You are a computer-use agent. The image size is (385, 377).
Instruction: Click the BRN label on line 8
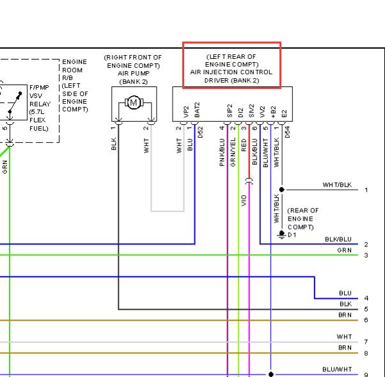(345, 348)
